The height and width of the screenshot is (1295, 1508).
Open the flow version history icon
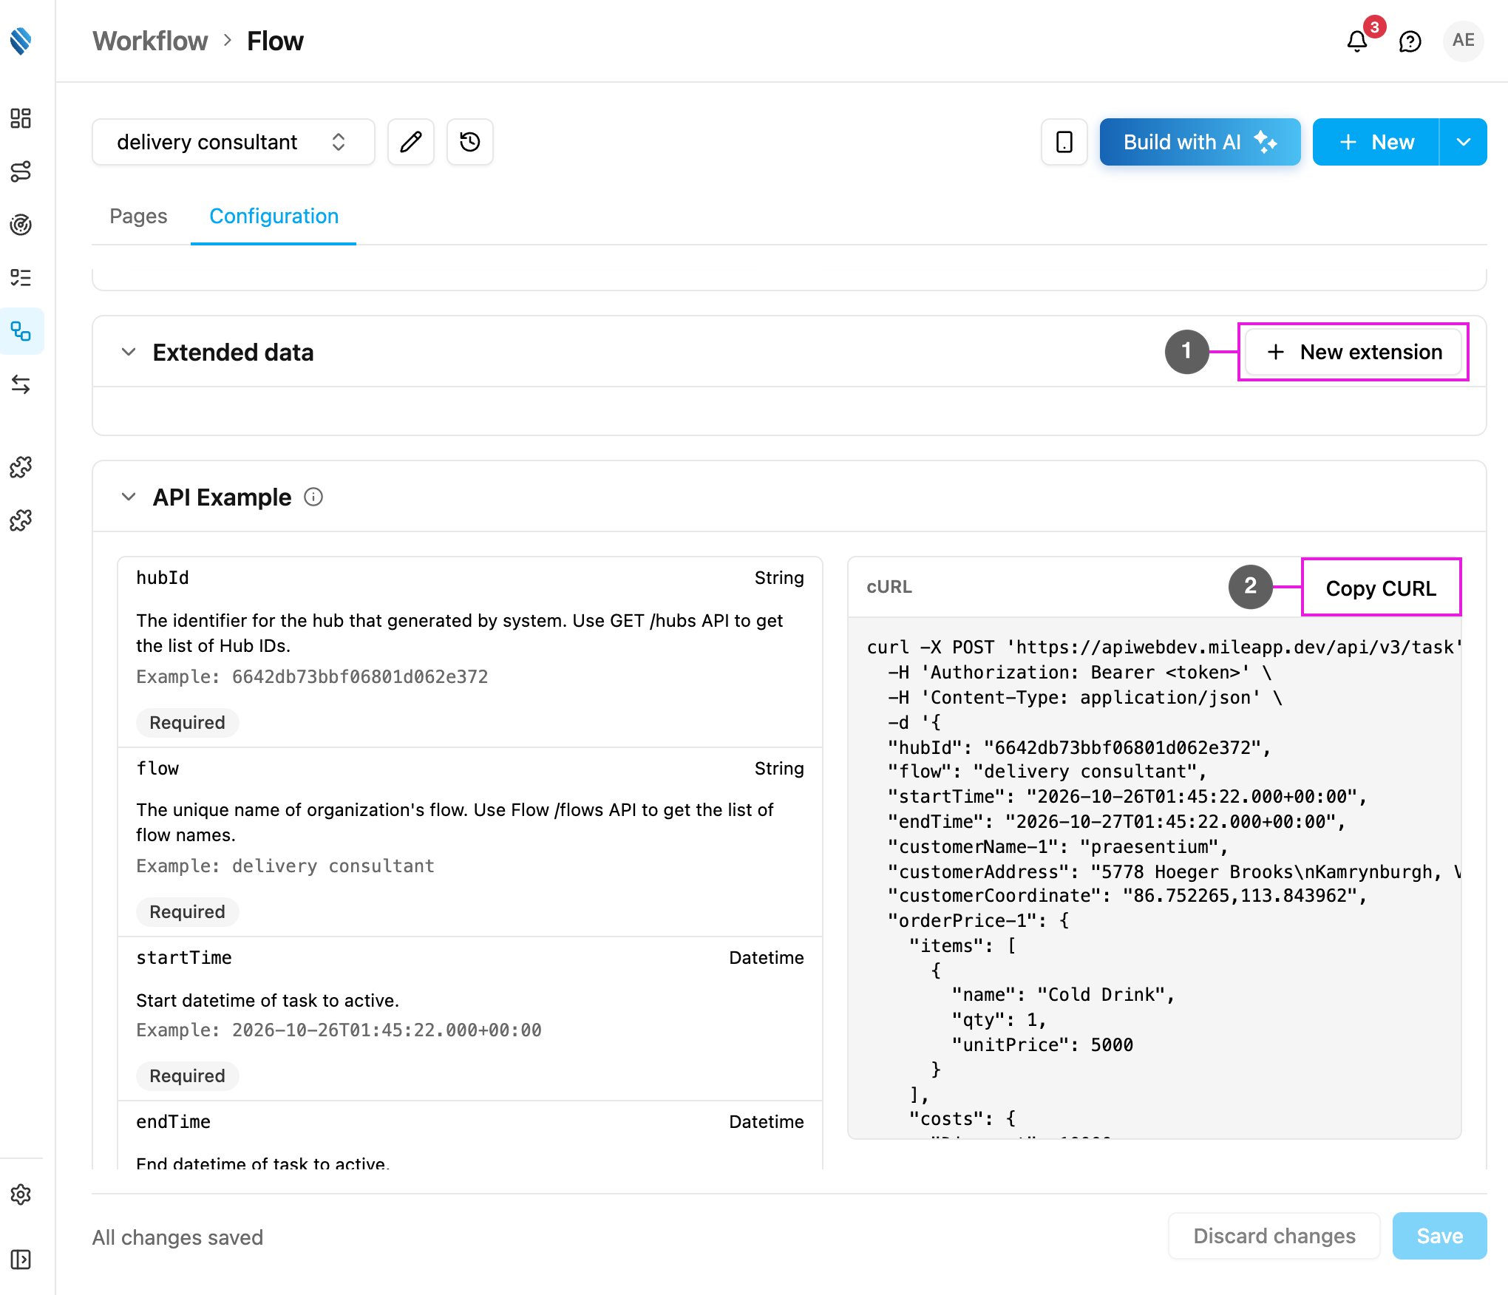(470, 142)
